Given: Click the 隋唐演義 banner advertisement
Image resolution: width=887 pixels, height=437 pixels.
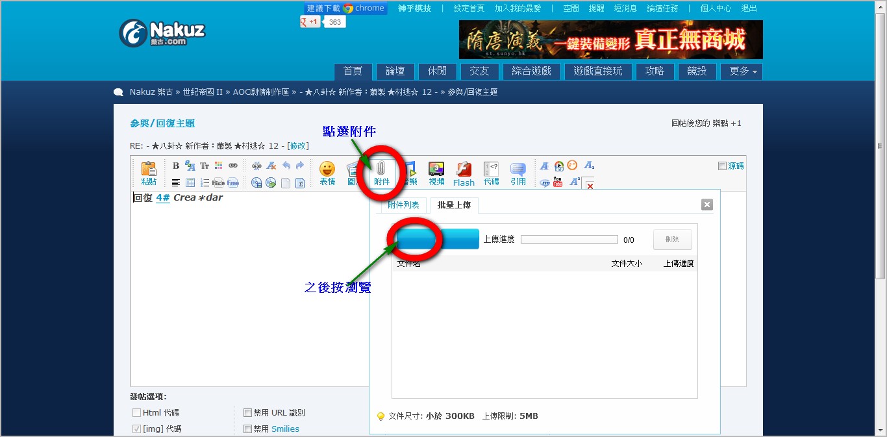Looking at the screenshot, I should point(610,40).
